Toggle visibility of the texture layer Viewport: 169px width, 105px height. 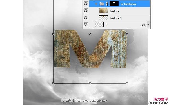pyautogui.click(x=86, y=11)
